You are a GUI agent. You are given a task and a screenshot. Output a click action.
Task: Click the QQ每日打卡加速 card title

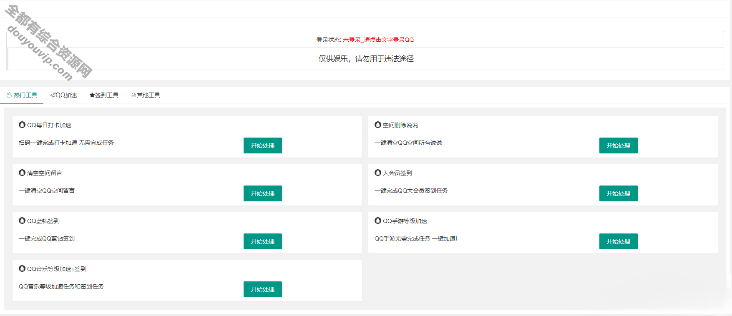click(49, 125)
